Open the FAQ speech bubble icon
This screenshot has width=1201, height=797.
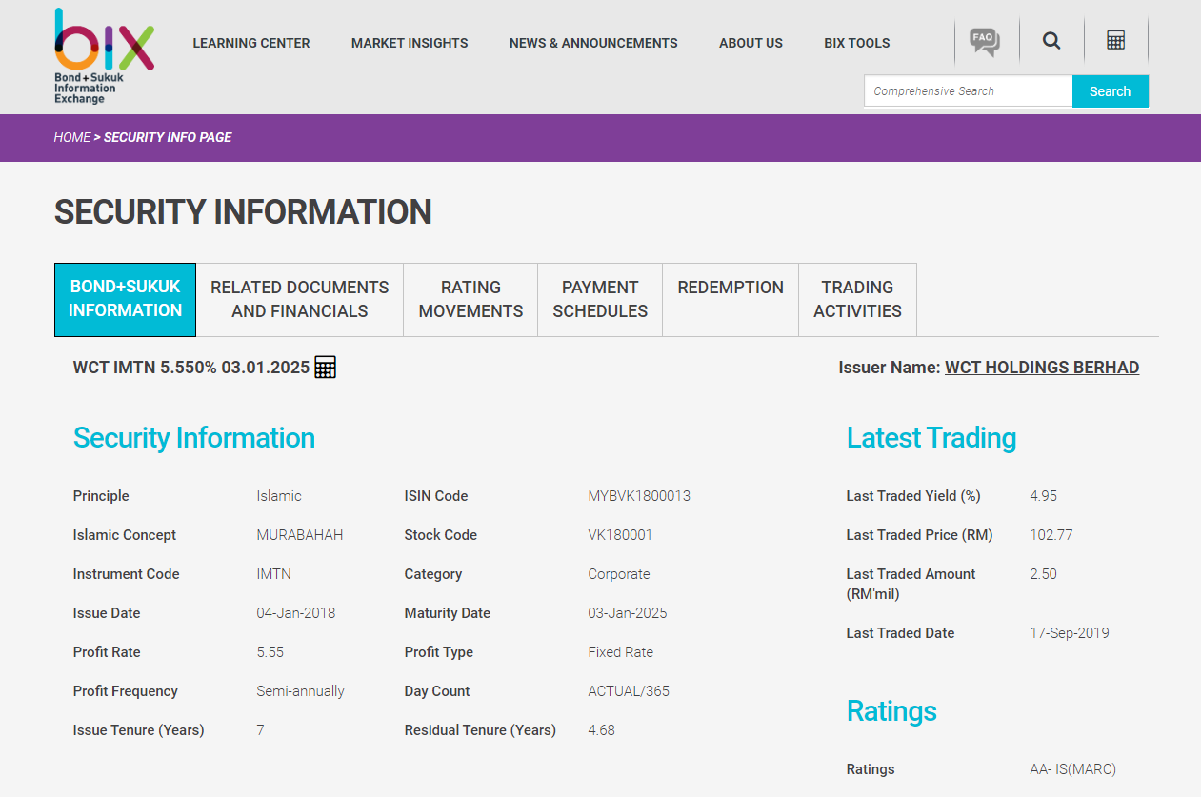click(985, 42)
